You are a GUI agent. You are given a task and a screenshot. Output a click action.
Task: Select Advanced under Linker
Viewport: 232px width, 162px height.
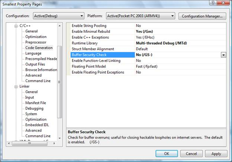(x=33, y=130)
